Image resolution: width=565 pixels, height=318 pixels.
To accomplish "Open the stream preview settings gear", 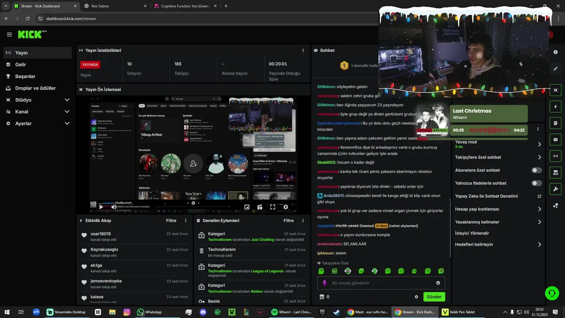I will 286,207.
